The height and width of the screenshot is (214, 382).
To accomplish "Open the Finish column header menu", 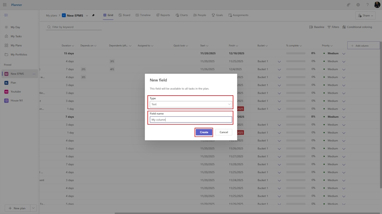I will [233, 46].
